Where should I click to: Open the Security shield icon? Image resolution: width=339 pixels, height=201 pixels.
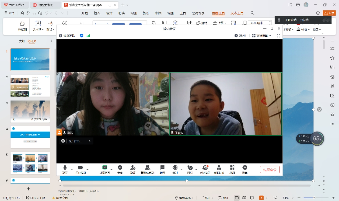pyautogui.click(x=120, y=168)
